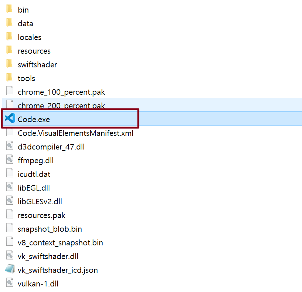Click the resources folder icon
The width and height of the screenshot is (302, 292).
[x=10, y=50]
